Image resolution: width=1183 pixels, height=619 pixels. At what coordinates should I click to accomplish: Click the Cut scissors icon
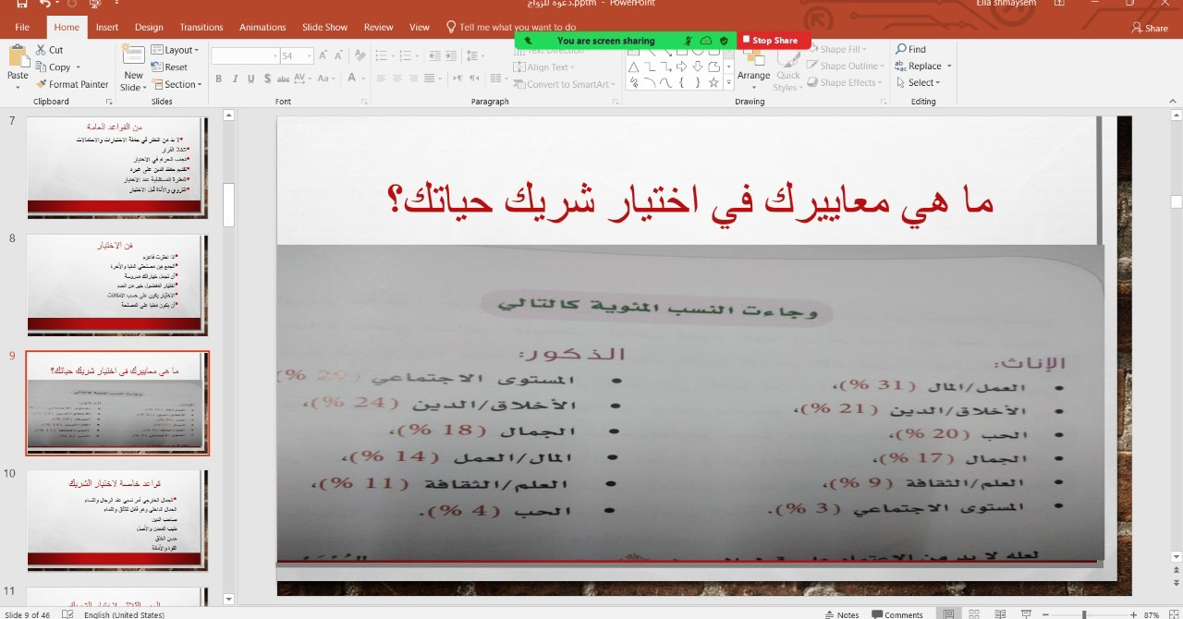(42, 50)
